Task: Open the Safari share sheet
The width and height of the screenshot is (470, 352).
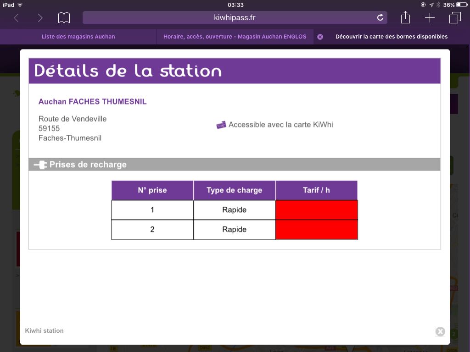Action: click(x=405, y=17)
